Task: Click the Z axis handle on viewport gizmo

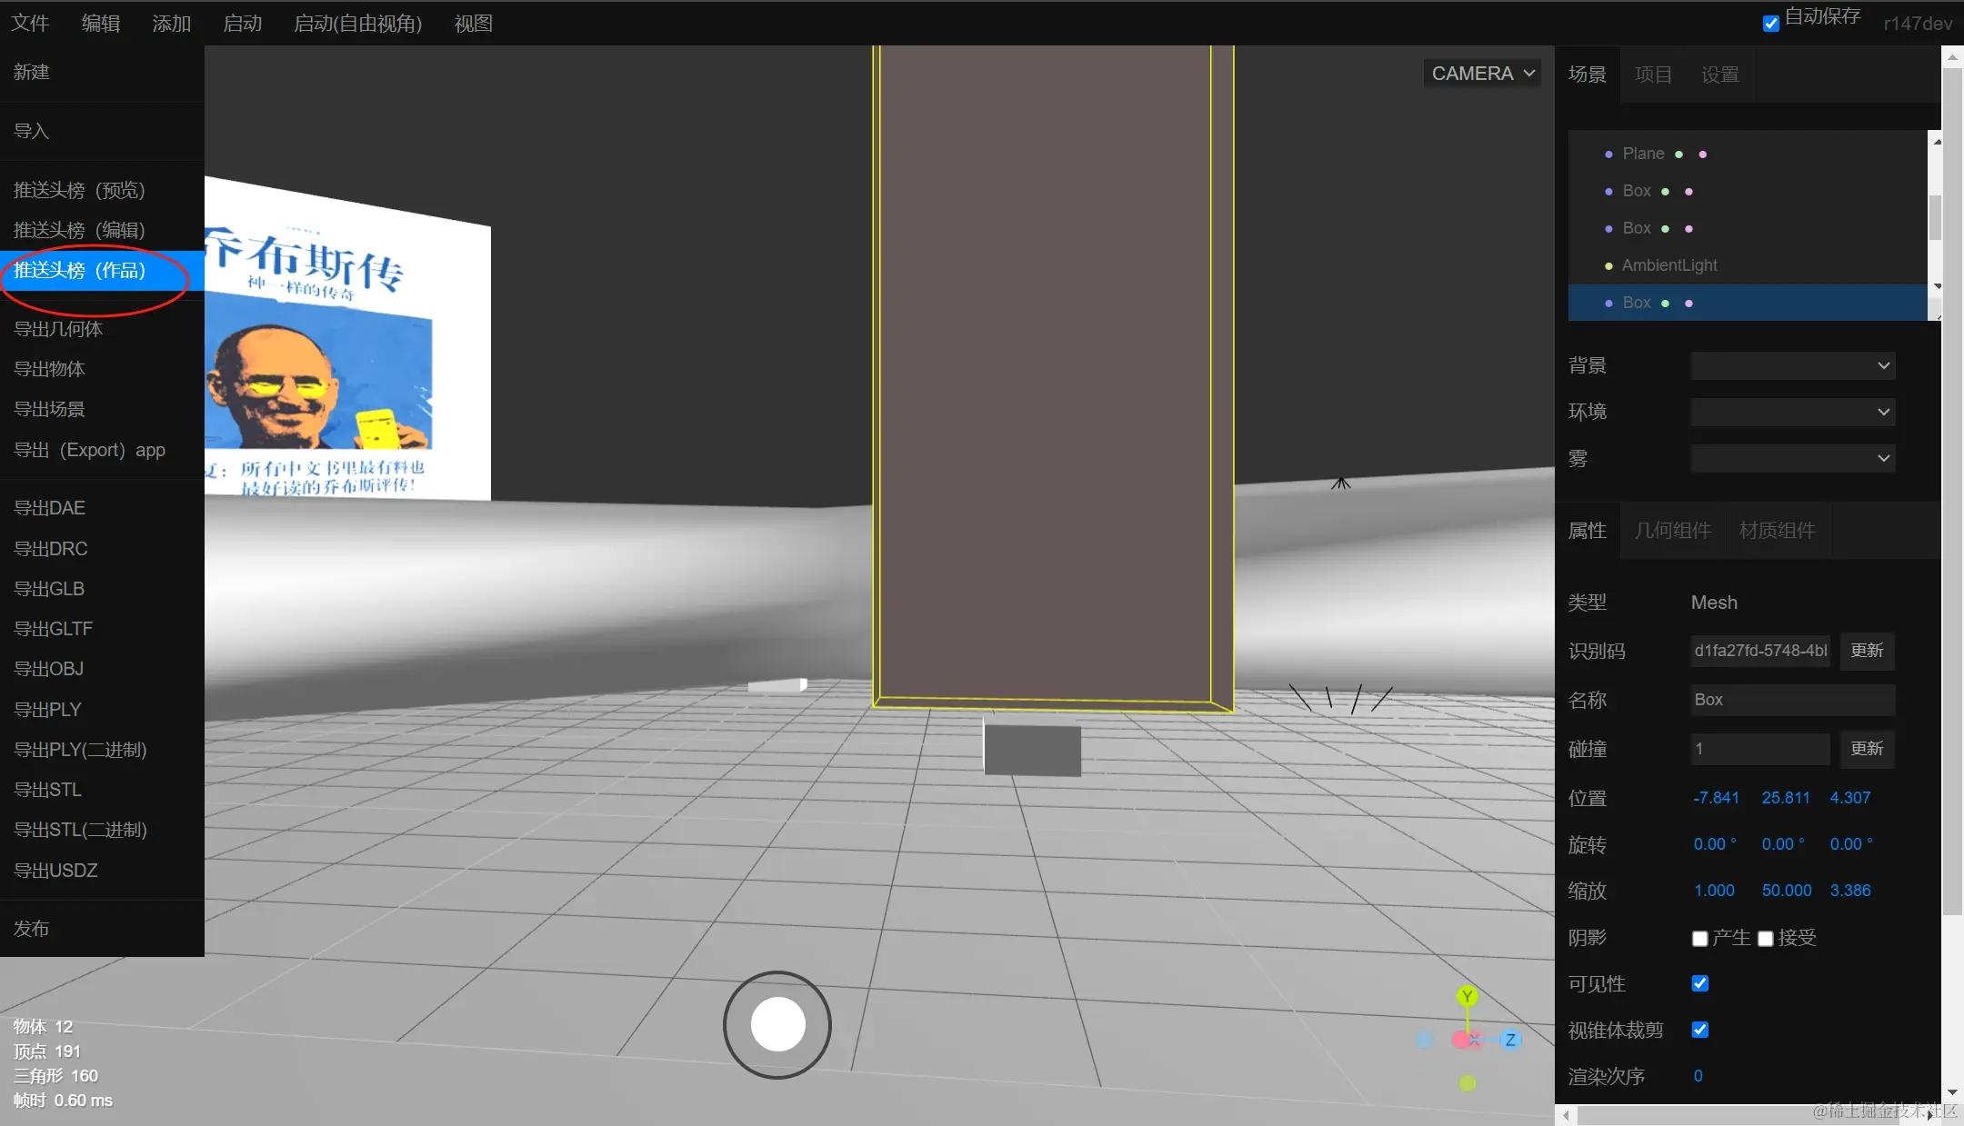Action: click(1510, 1040)
